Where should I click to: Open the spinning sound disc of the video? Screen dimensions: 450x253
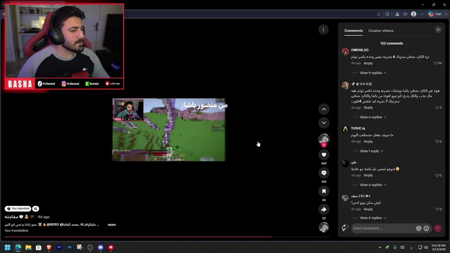324,227
